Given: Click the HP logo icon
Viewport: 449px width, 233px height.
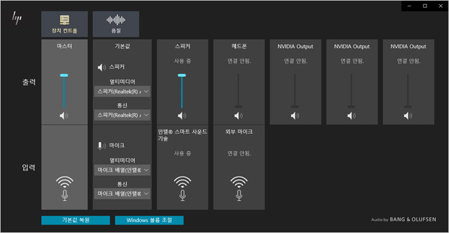Looking at the screenshot, I should (17, 18).
